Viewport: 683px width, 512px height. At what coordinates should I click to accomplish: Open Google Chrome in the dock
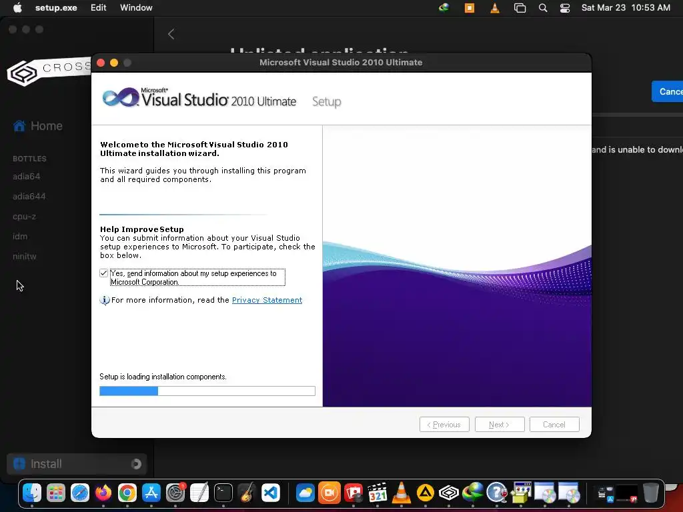pos(127,493)
